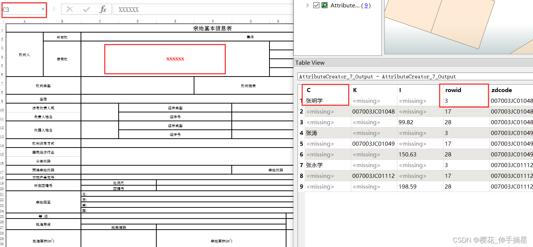Viewport: 533px width, 247px height.
Task: Click the Table View panel title
Action: coord(310,62)
